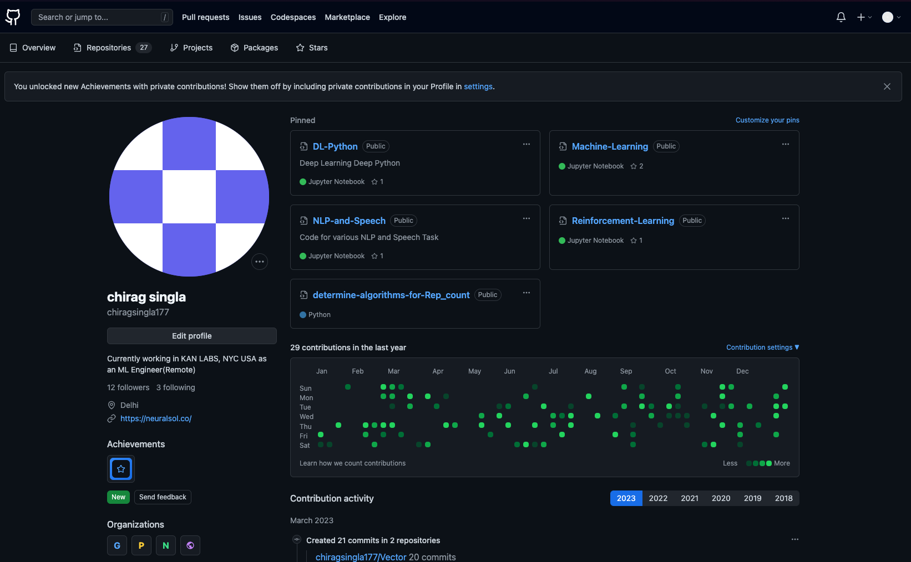Click the set status button on avatar
The height and width of the screenshot is (562, 911).
[x=260, y=262]
